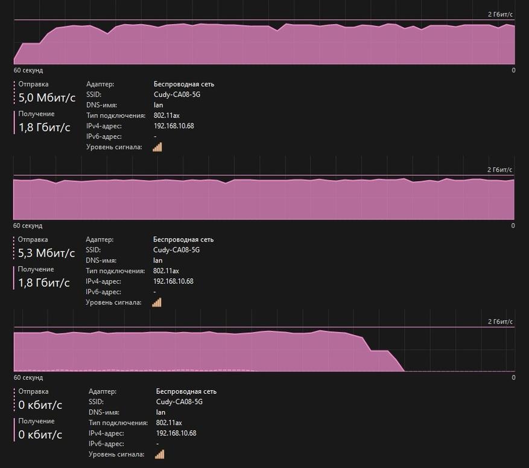
Task: Click "802.11ax" in the 5,3 Мбит/с panel
Action: [166, 271]
